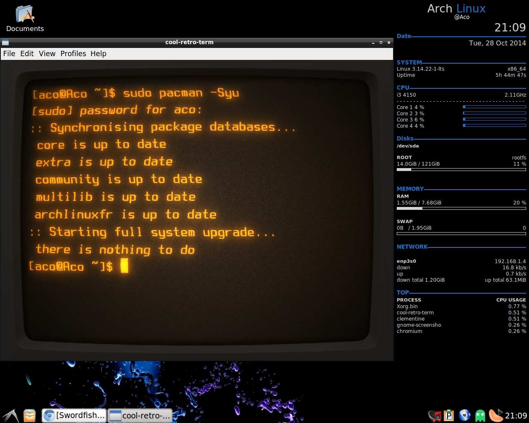Launch the file manager from the panel
The width and height of the screenshot is (529, 423).
[30, 416]
